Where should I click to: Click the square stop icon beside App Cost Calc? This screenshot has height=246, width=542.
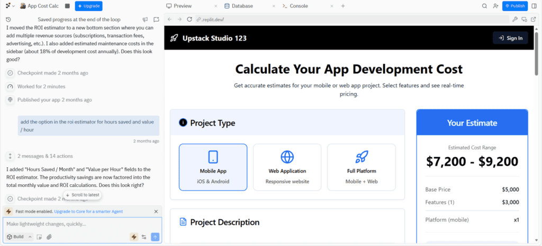(x=67, y=6)
